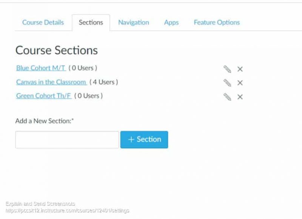Screen dimensions: 302x219
Task: Open the Feature Options tab
Action: [x=217, y=22]
